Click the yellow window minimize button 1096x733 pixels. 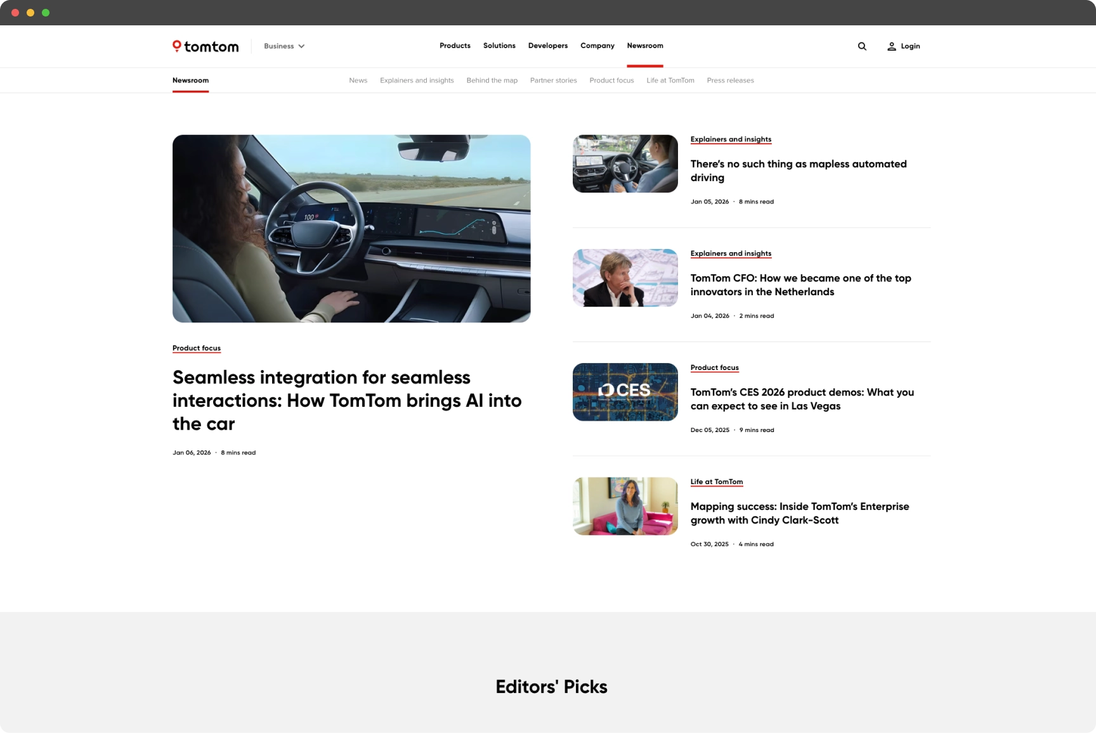click(30, 13)
